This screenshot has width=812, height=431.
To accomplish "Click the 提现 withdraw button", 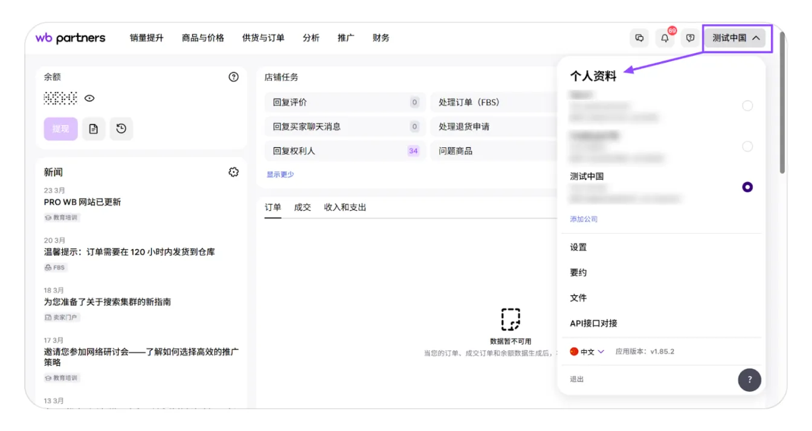I will point(60,129).
